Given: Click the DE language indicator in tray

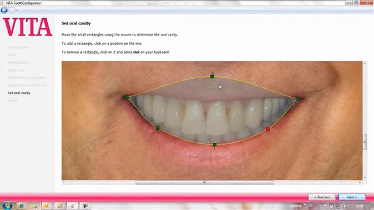Looking at the screenshot, I should click(x=311, y=206).
